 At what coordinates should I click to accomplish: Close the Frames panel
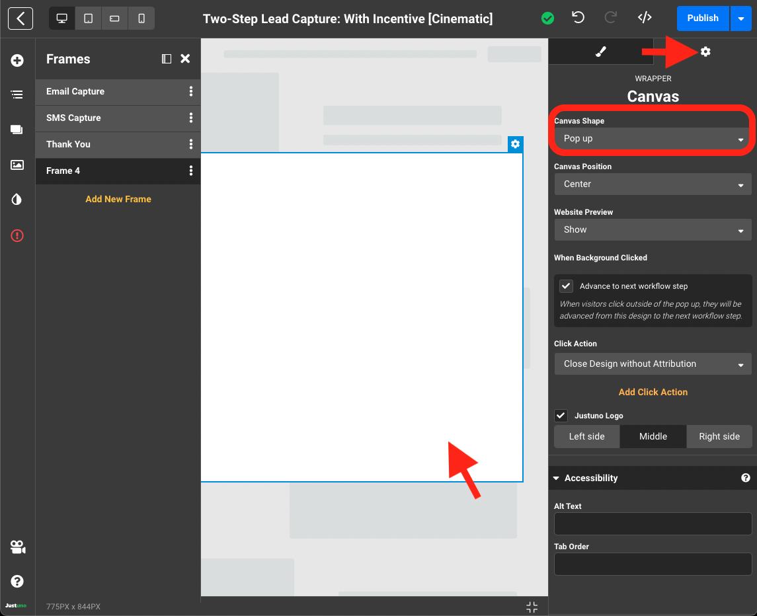click(x=185, y=59)
